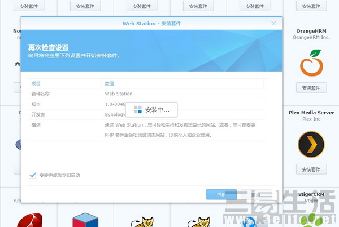339x227 pixels.
Task: Open the Plex Media Server icon
Action: [311, 144]
